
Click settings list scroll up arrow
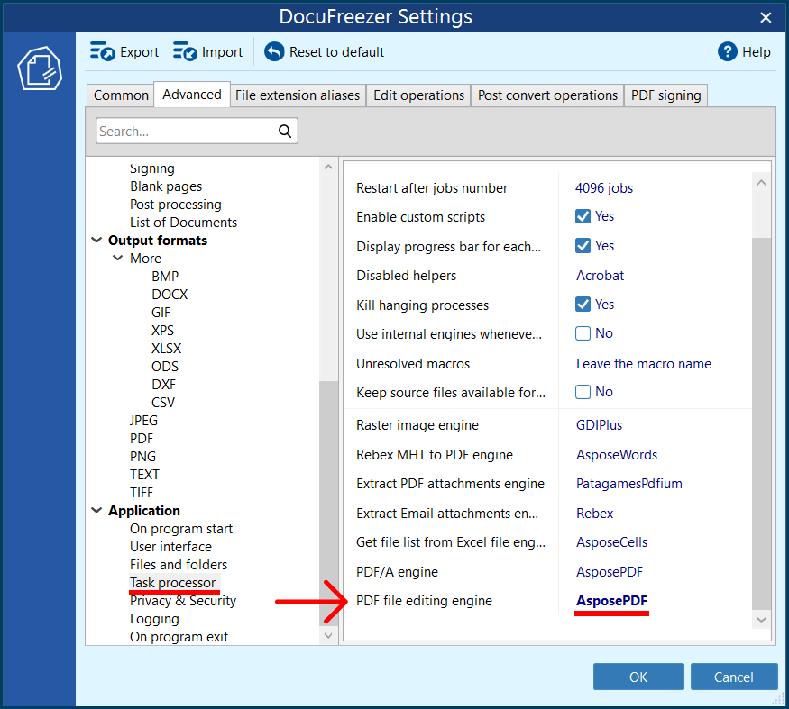pos(761,183)
